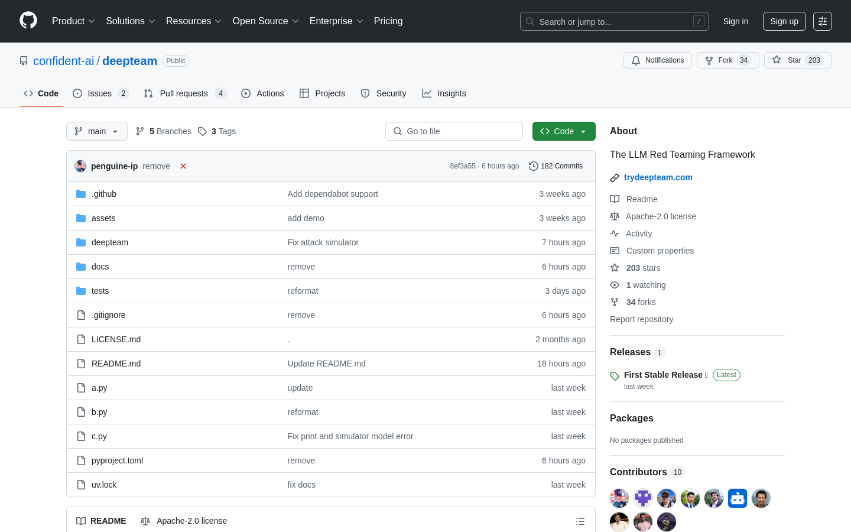This screenshot has height=532, width=851.
Task: Click the tag icon beside First Stable Release
Action: 615,376
